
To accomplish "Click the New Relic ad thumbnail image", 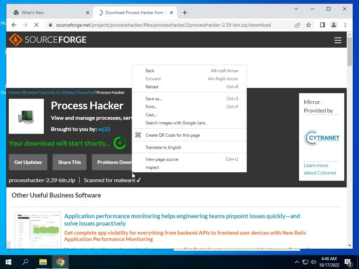I will 38,230.
